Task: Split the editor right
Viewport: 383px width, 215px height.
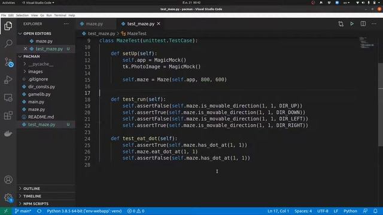Action: (x=363, y=24)
